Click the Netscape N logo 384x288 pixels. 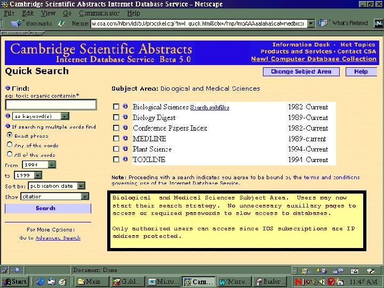point(379,23)
